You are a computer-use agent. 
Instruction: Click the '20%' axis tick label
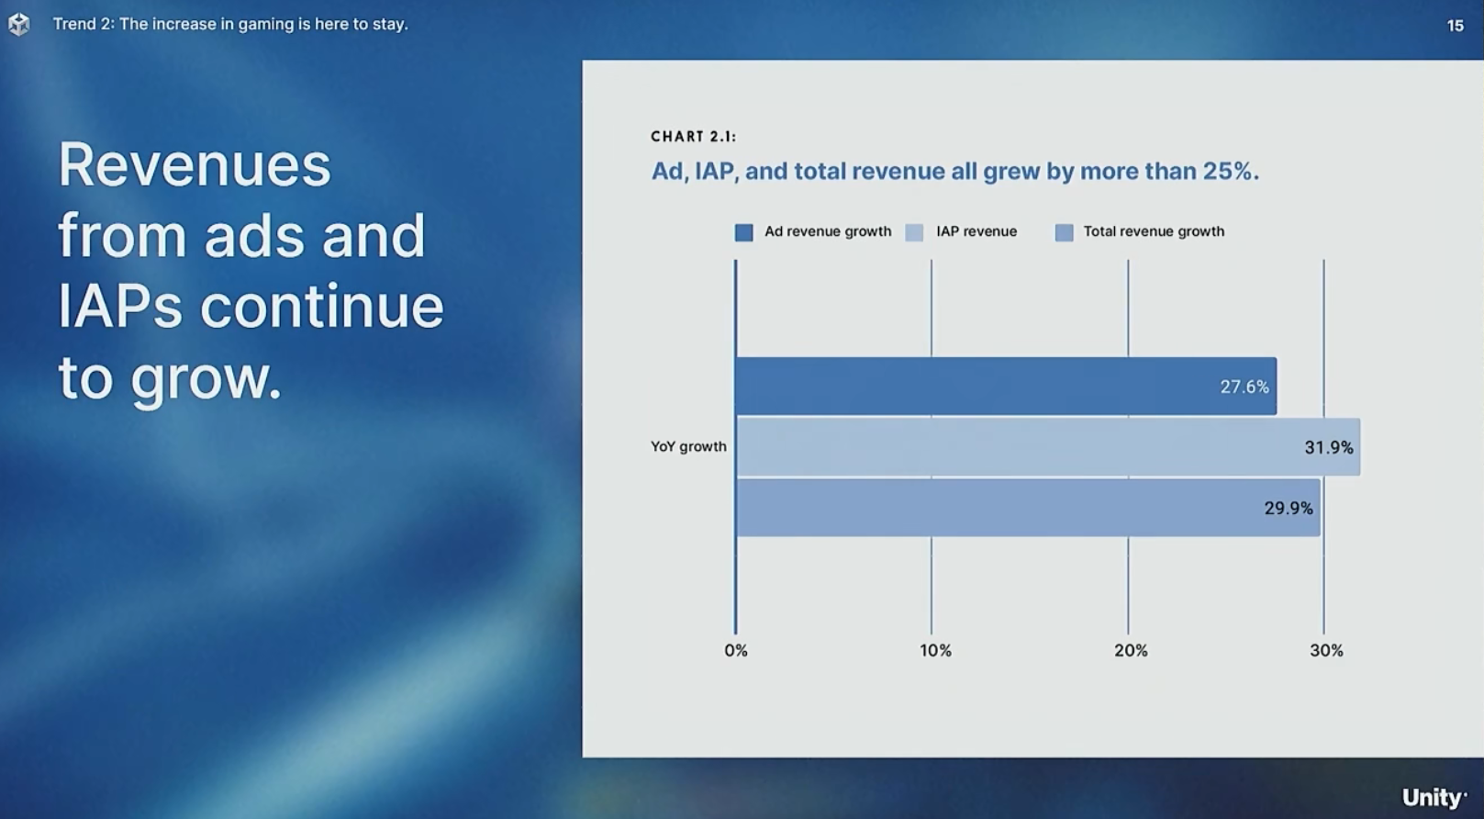click(x=1131, y=651)
